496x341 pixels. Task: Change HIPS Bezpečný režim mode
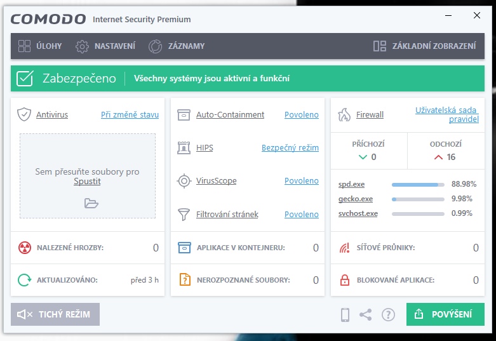click(x=290, y=148)
